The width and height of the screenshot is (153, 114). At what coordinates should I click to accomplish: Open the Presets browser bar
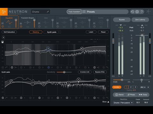point(105,12)
